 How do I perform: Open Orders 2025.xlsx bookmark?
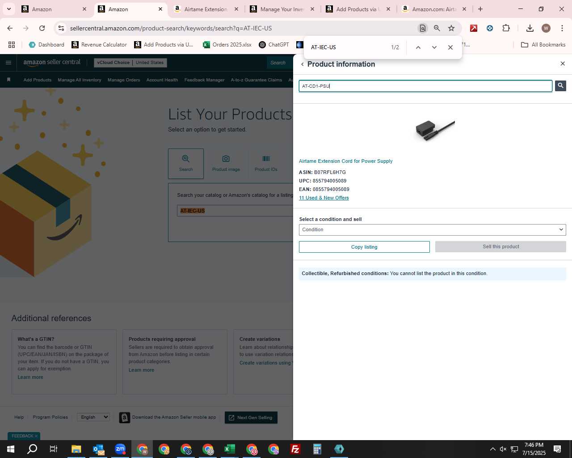tap(227, 45)
